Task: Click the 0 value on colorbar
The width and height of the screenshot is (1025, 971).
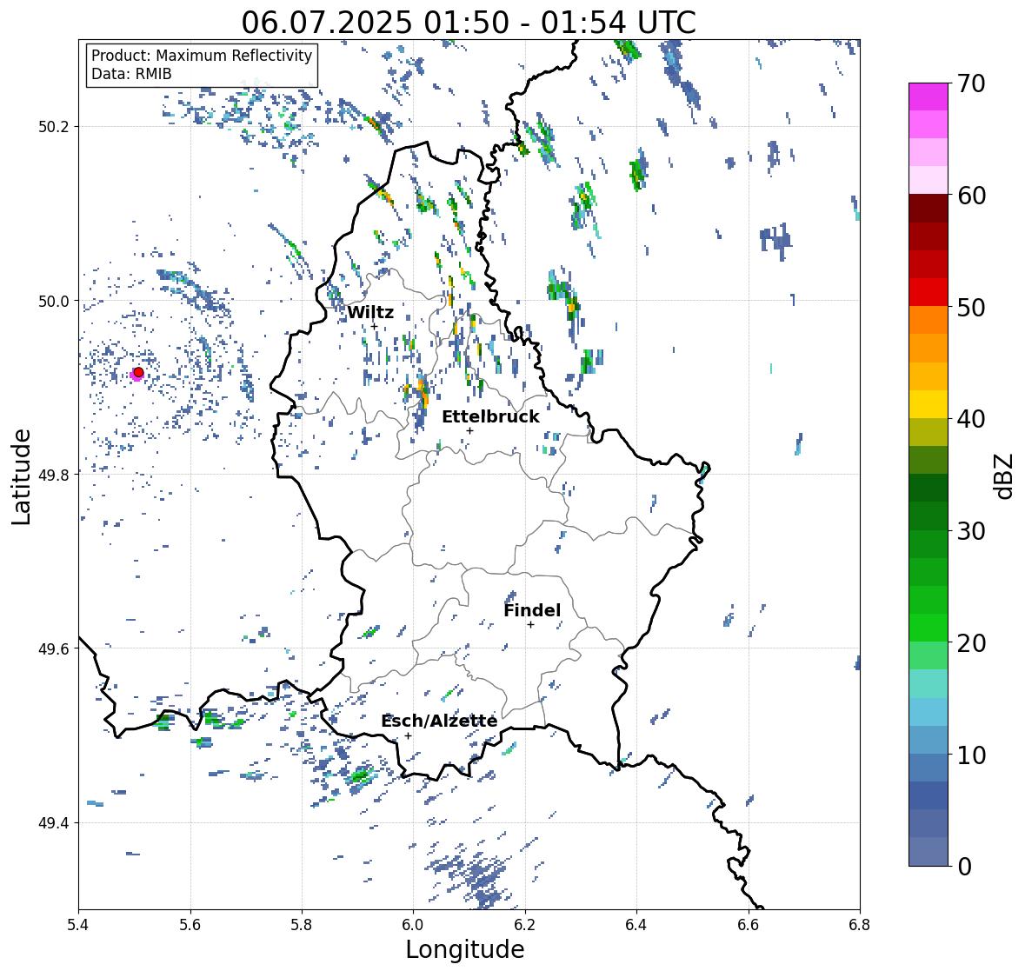Action: [964, 867]
